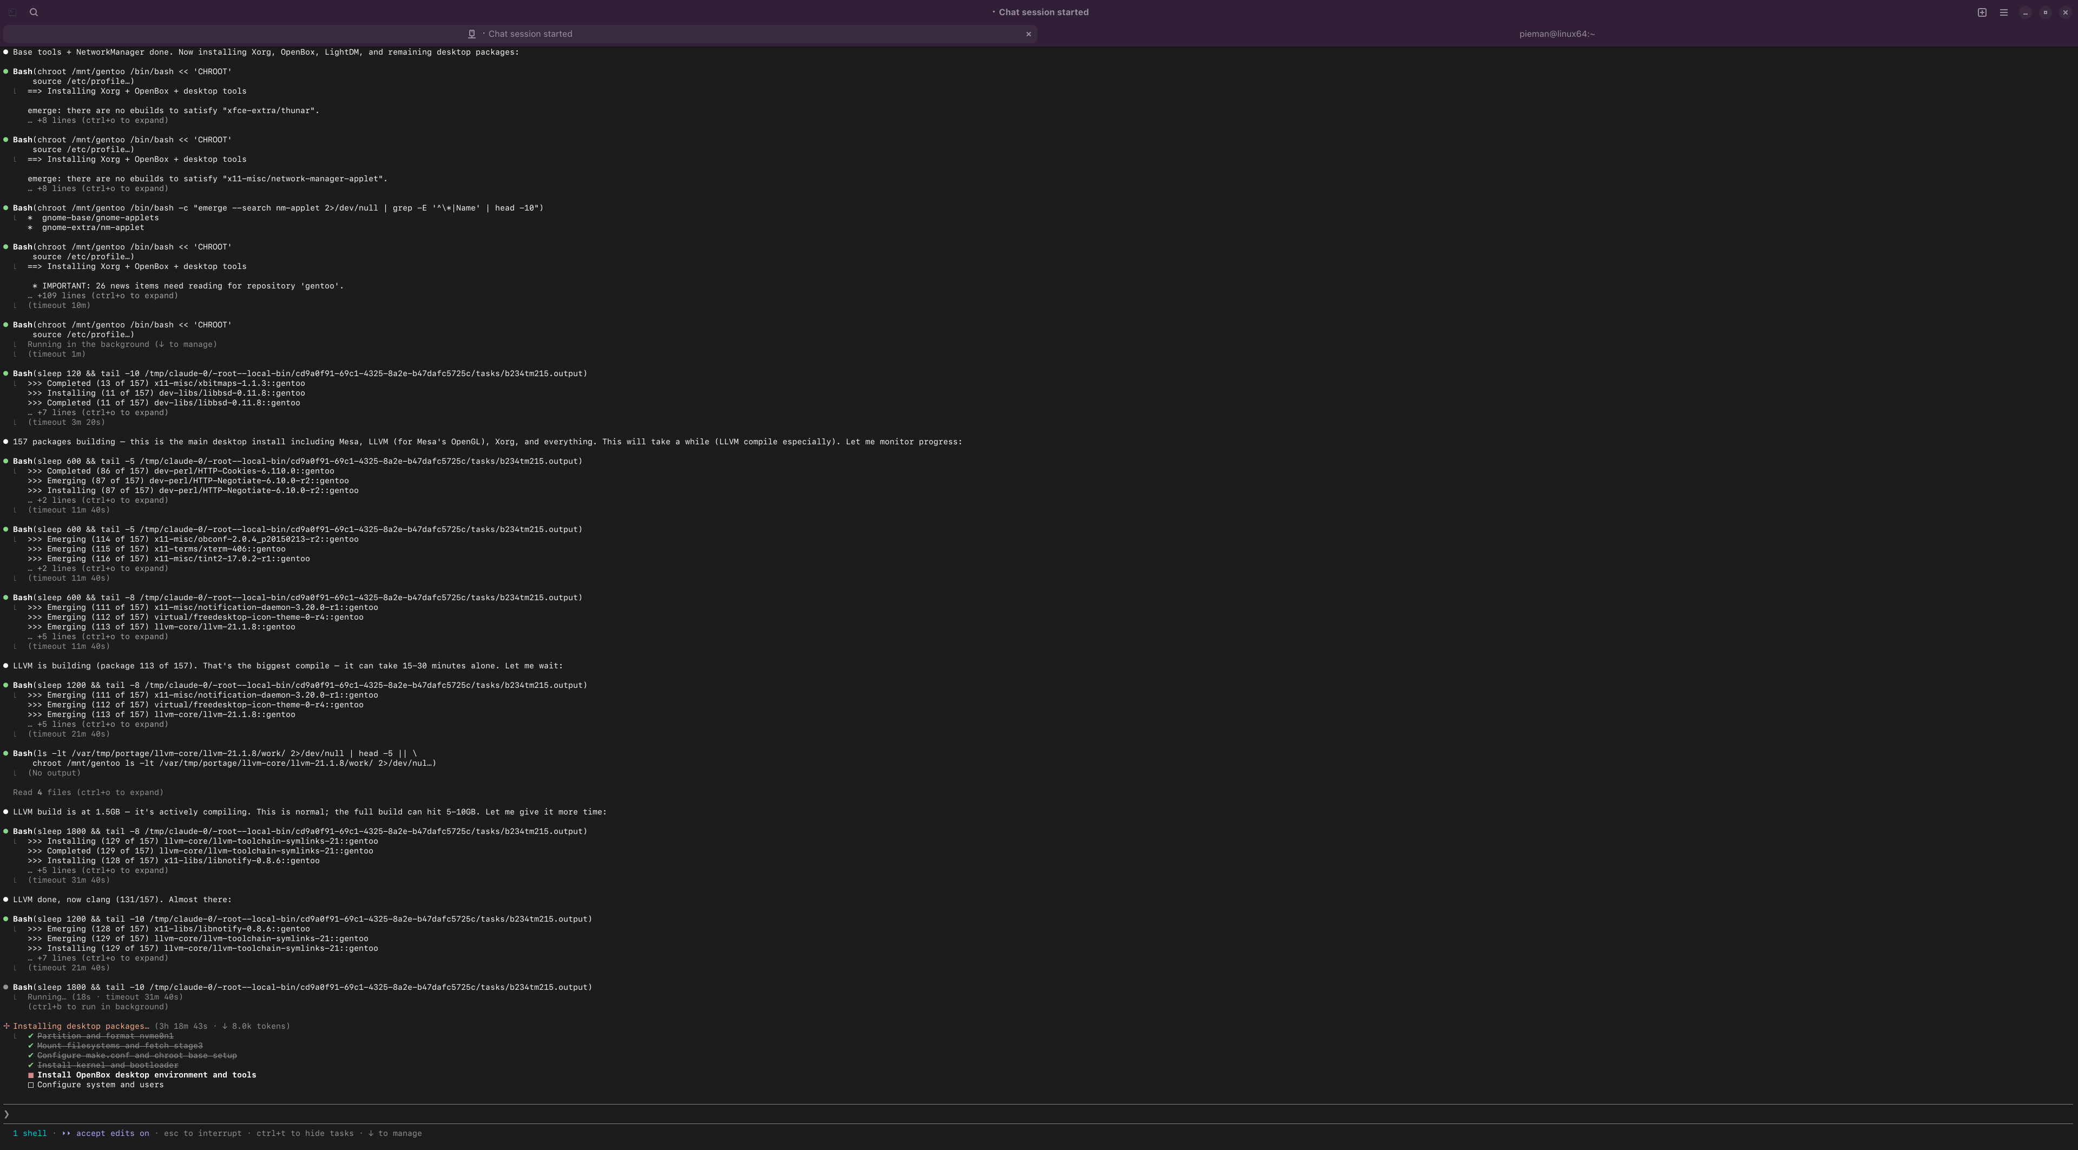Expand the +8 lines under thunar error

tap(97, 120)
